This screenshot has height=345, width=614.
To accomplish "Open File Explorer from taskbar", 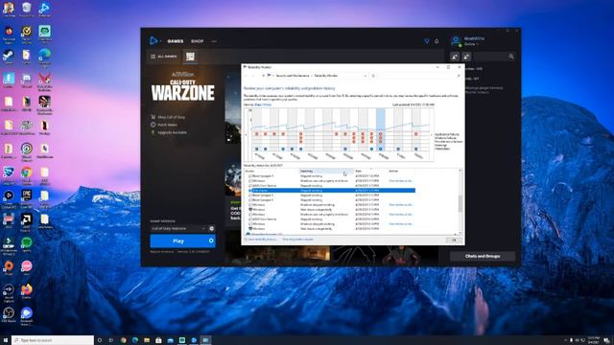I will pos(147,340).
